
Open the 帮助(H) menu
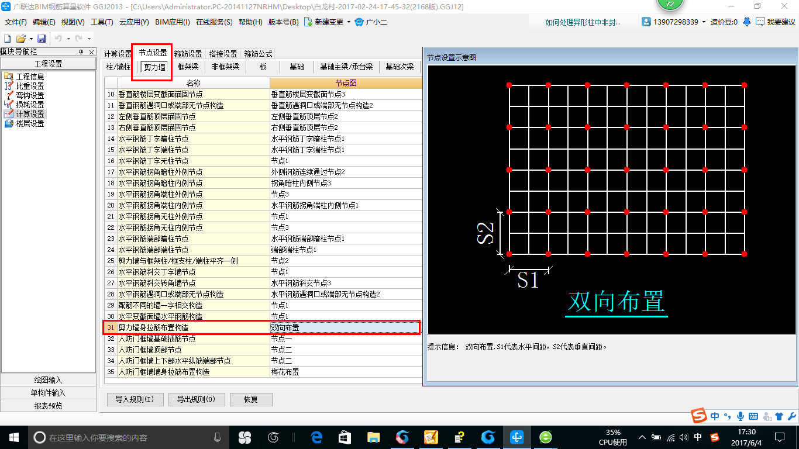tap(250, 22)
